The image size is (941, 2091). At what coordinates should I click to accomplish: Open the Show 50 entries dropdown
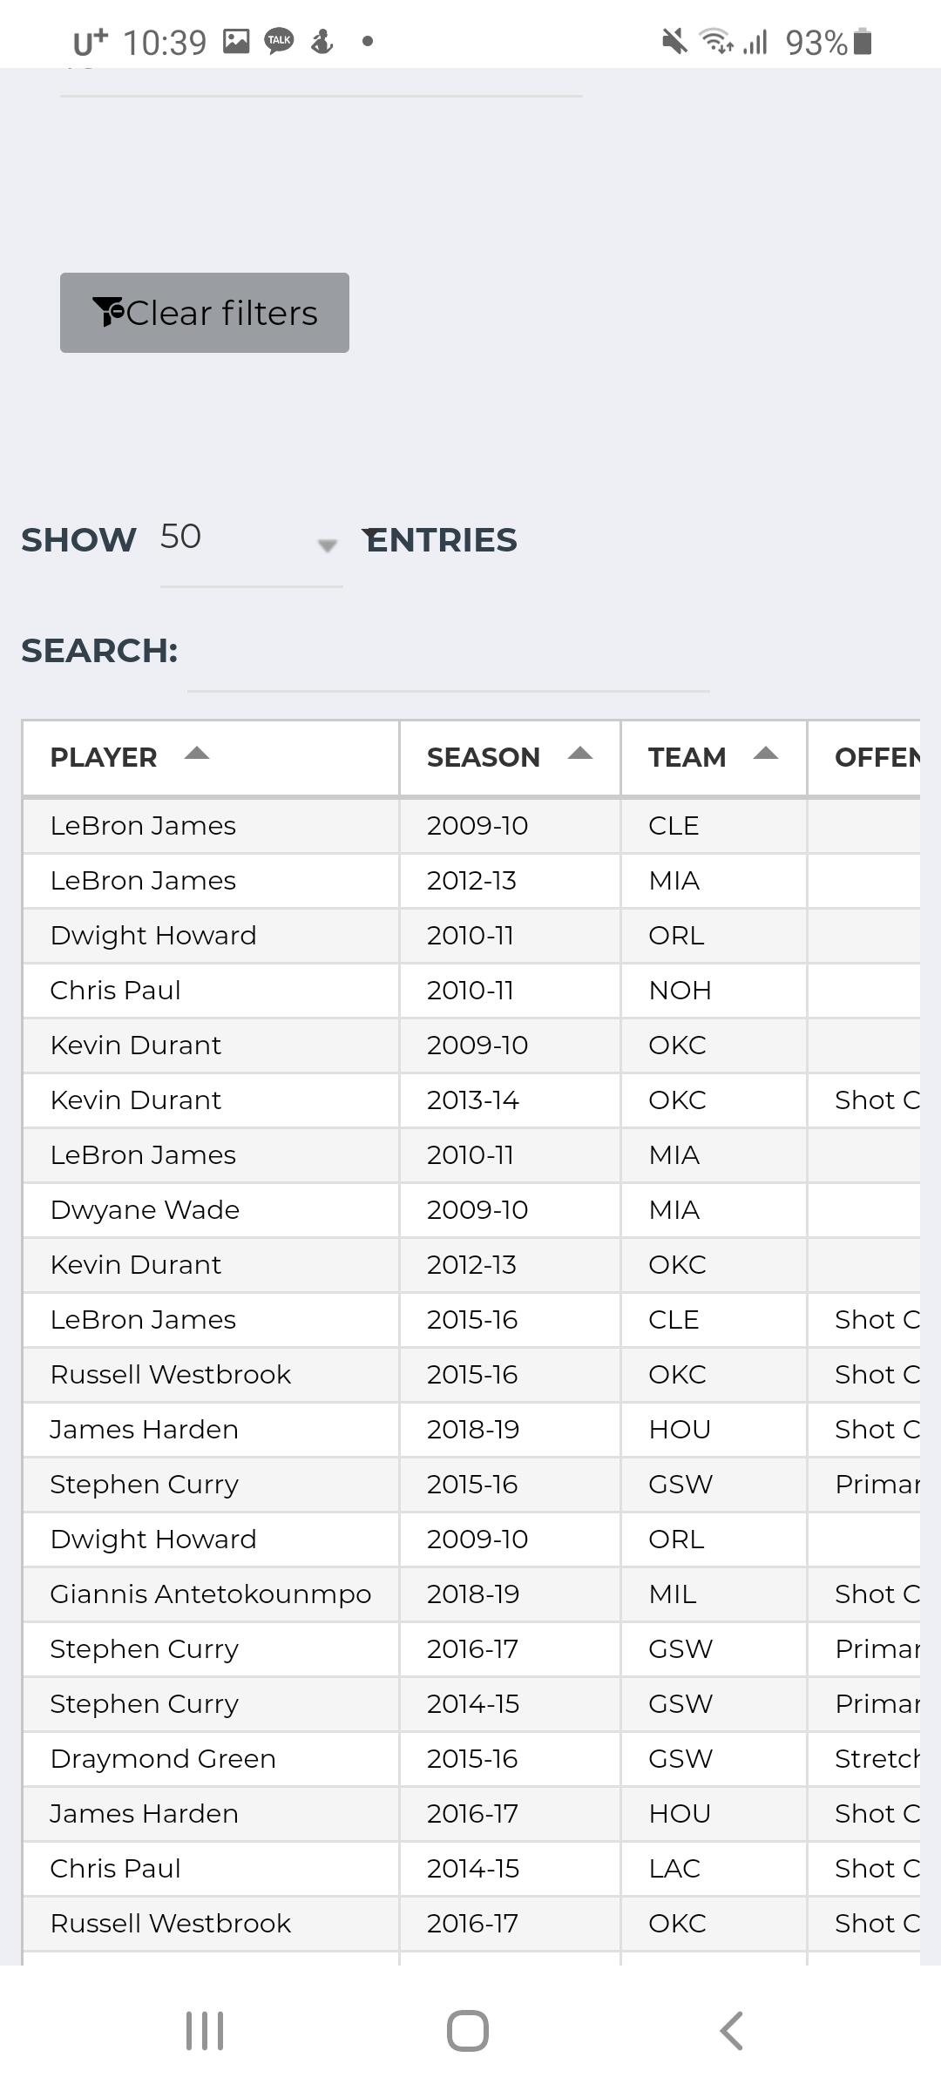point(250,538)
